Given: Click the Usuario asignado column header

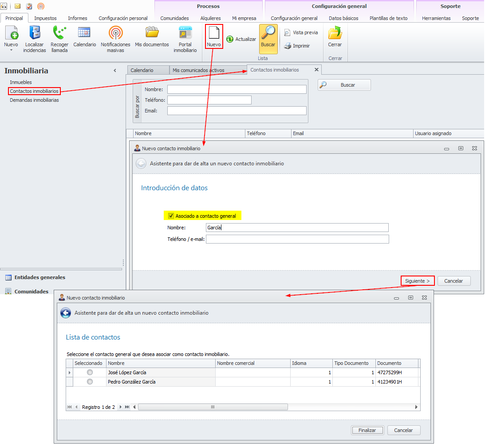Looking at the screenshot, I should (x=448, y=133).
